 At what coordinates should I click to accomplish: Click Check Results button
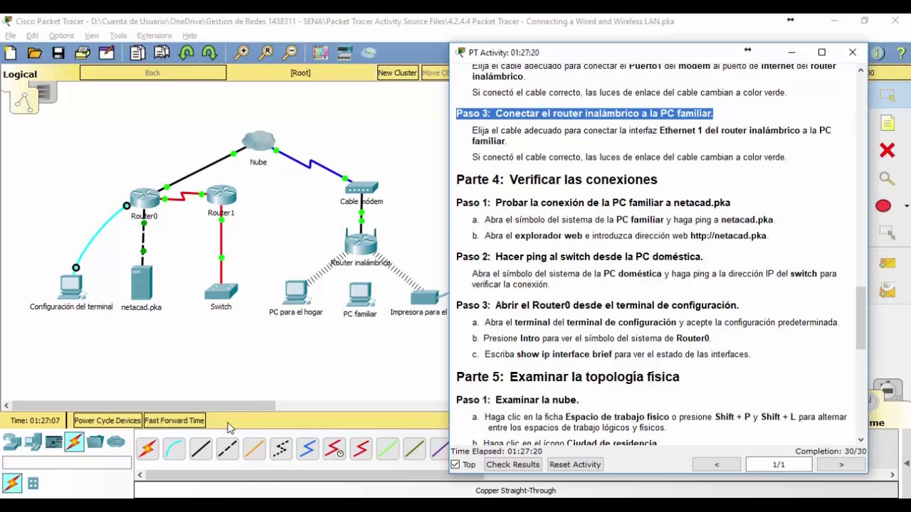(512, 464)
